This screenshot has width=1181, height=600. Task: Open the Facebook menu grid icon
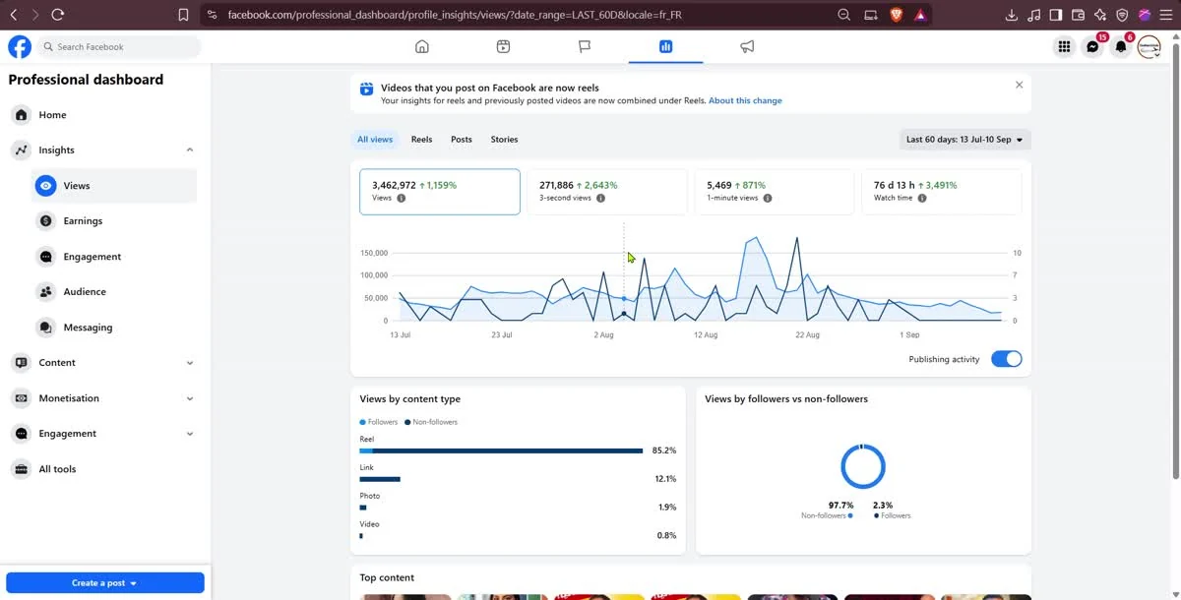(x=1064, y=46)
